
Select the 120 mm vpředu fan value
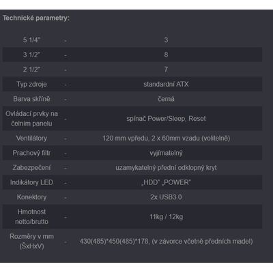(166, 138)
